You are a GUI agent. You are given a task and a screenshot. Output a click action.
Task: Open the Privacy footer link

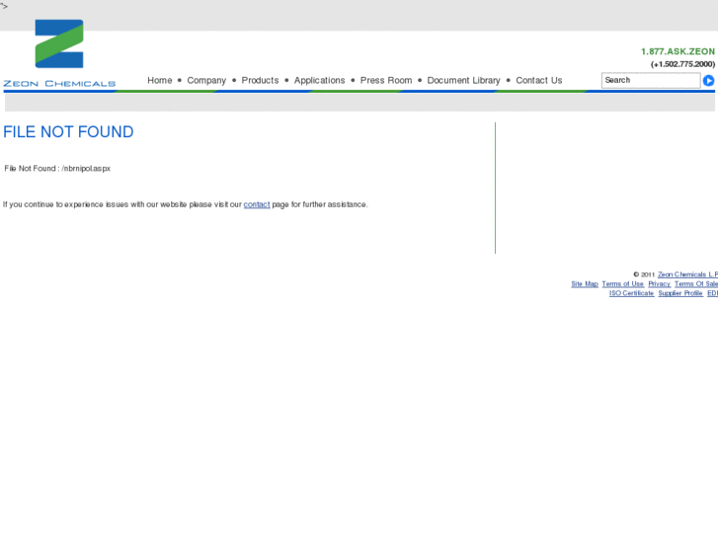click(x=660, y=284)
